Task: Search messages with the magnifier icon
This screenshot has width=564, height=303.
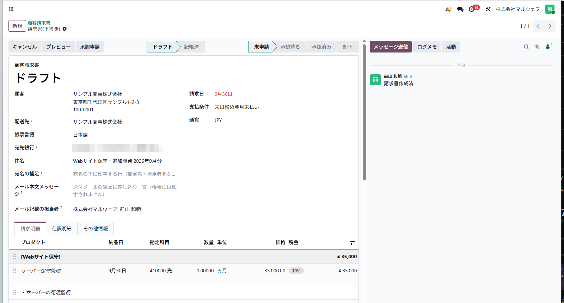Action: tap(526, 47)
